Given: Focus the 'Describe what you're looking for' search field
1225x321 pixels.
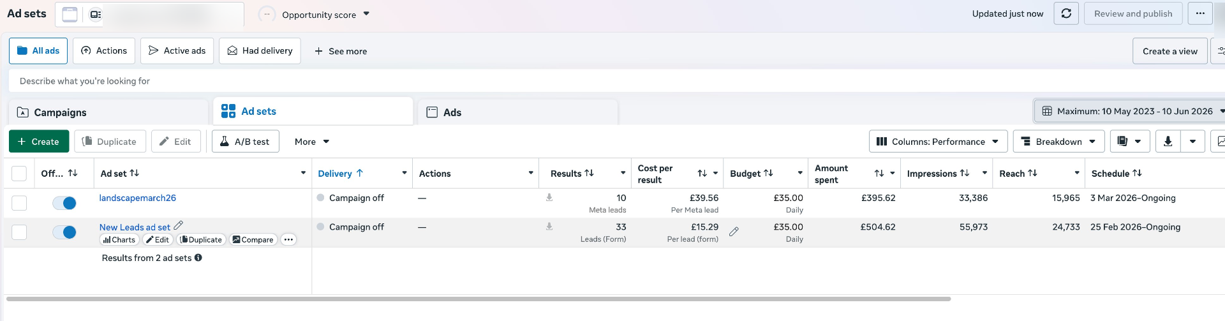Looking at the screenshot, I should (616, 81).
